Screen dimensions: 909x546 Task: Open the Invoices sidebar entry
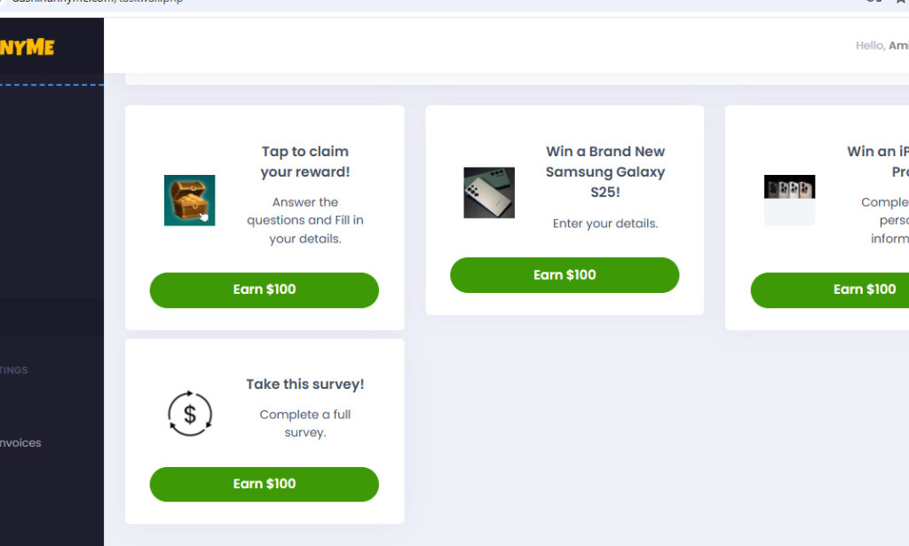tap(21, 442)
